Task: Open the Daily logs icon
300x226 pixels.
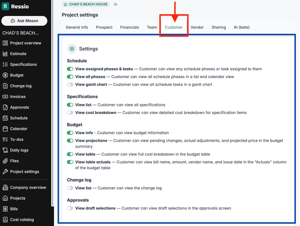Action: pyautogui.click(x=5, y=150)
